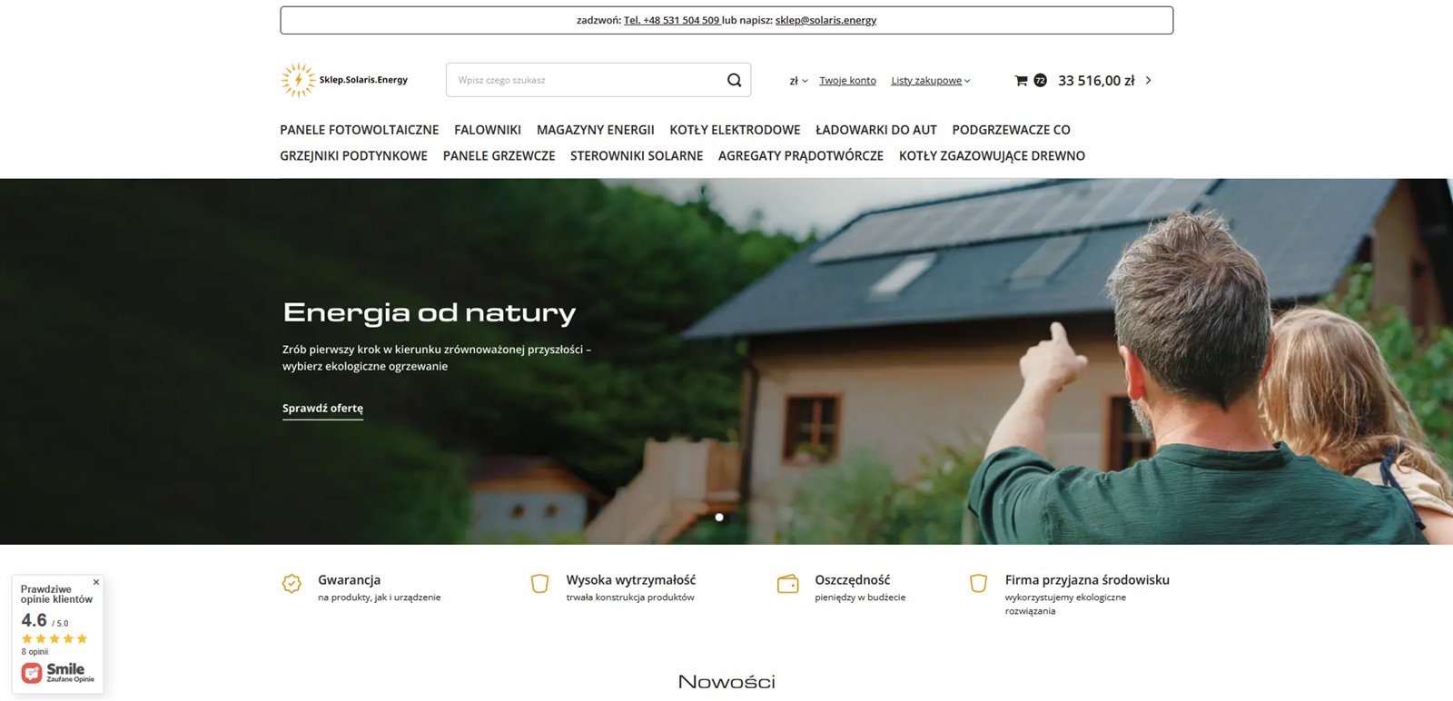Expand the Listy zakupowe dropdown
Screen dimensions: 1453x701
931,81
